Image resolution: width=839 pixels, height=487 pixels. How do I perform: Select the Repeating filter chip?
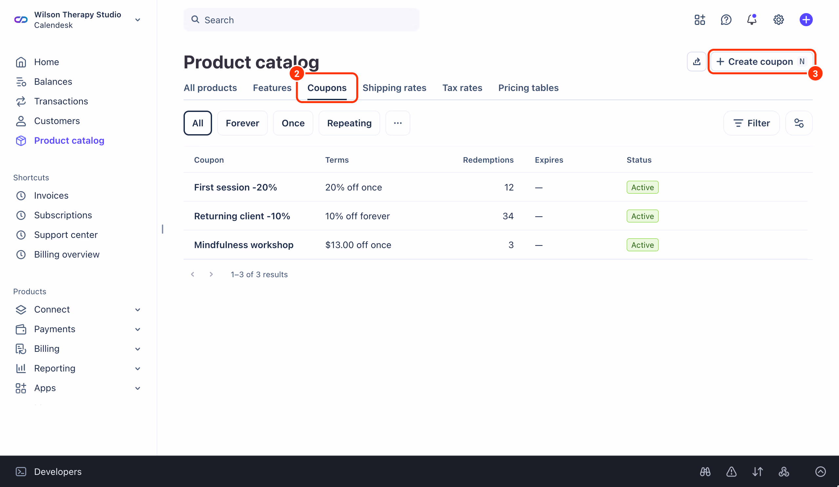coord(349,123)
